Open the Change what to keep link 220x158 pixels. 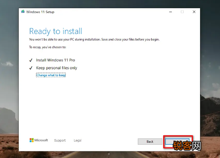tap(51, 75)
